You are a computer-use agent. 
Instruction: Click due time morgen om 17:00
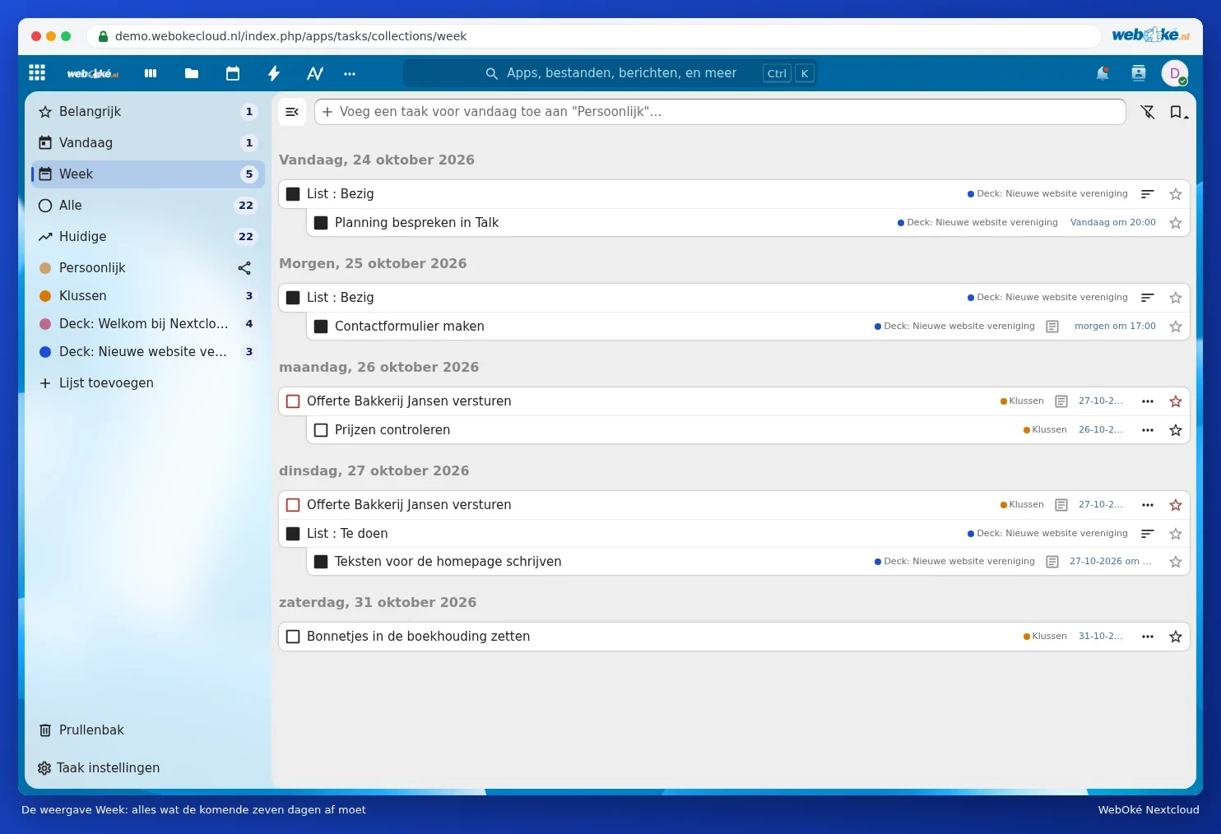pyautogui.click(x=1115, y=327)
